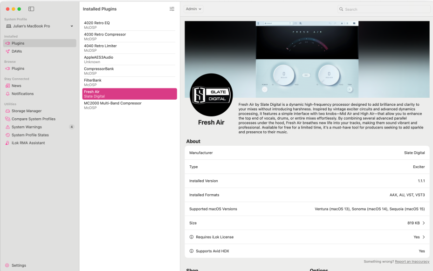The height and width of the screenshot is (271, 433).
Task: Select 4040 Retro Limiter in the plugin list
Action: point(130,48)
